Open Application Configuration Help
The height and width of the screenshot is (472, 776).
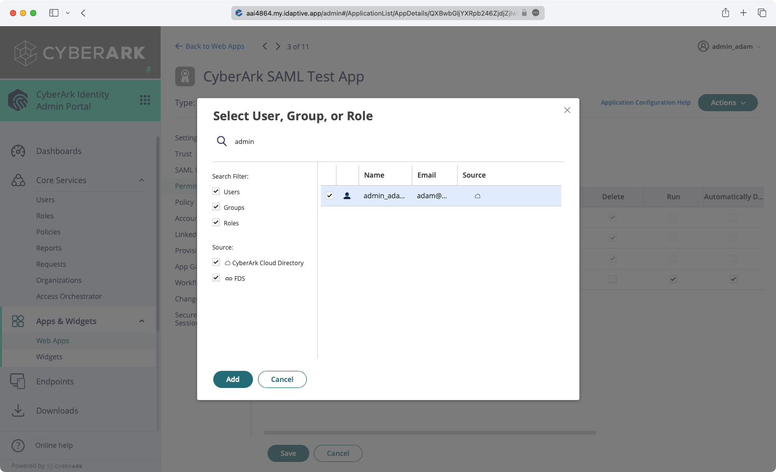(x=645, y=102)
